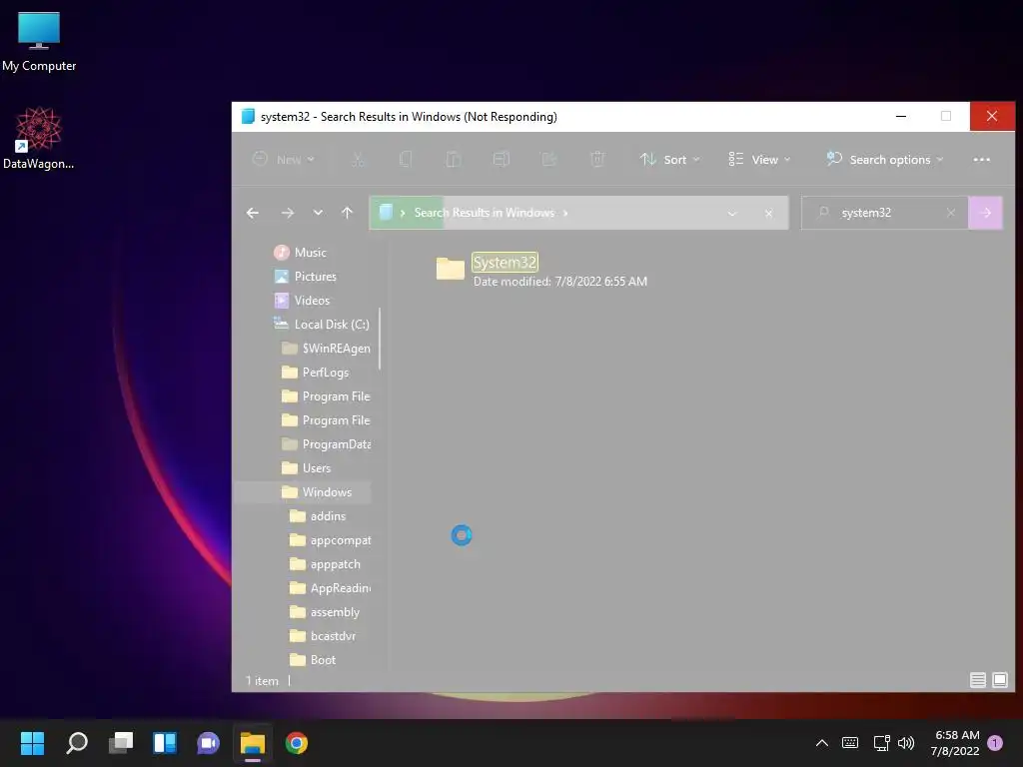Open the DataWagon desktop shortcut
The height and width of the screenshot is (767, 1023).
tap(39, 138)
